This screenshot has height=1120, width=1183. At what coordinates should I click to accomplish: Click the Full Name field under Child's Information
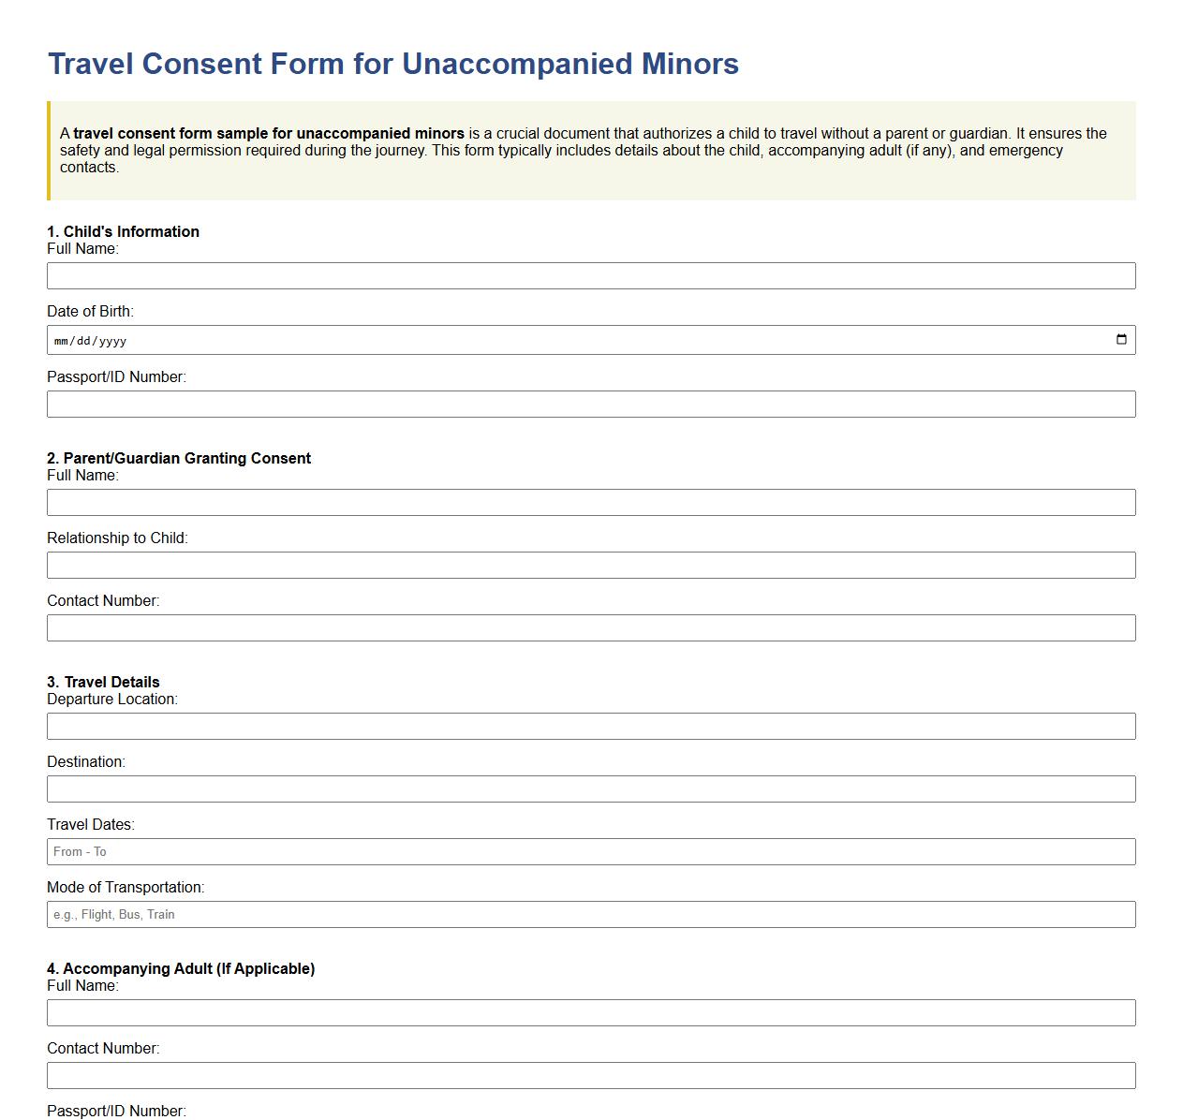tap(590, 275)
